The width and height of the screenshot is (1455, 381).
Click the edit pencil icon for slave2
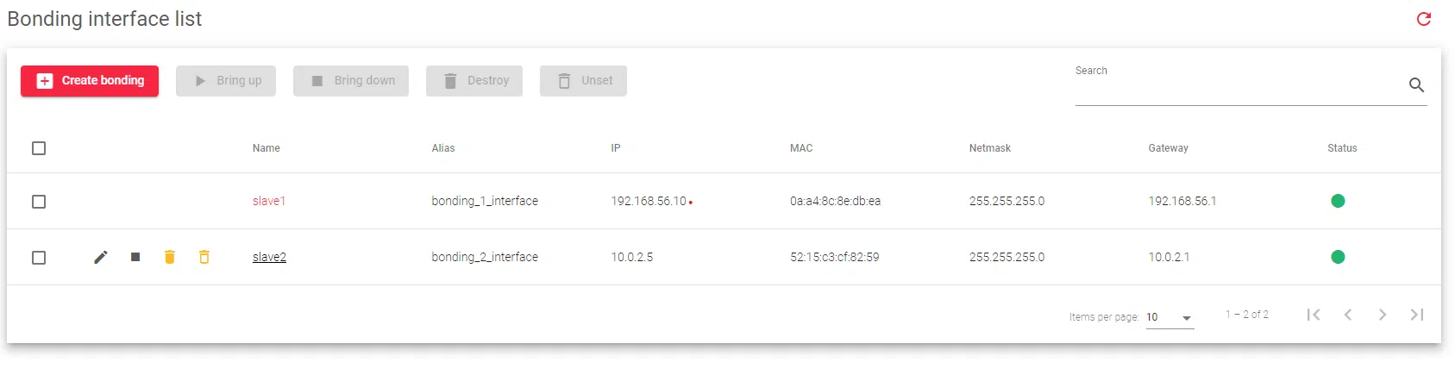pos(101,257)
